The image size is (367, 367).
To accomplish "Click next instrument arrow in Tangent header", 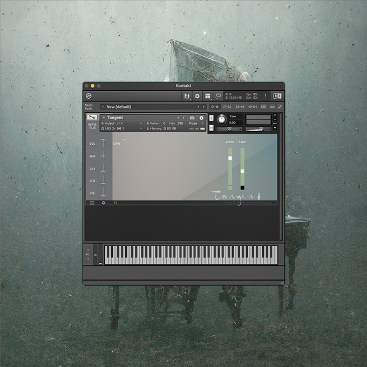I will (x=183, y=118).
